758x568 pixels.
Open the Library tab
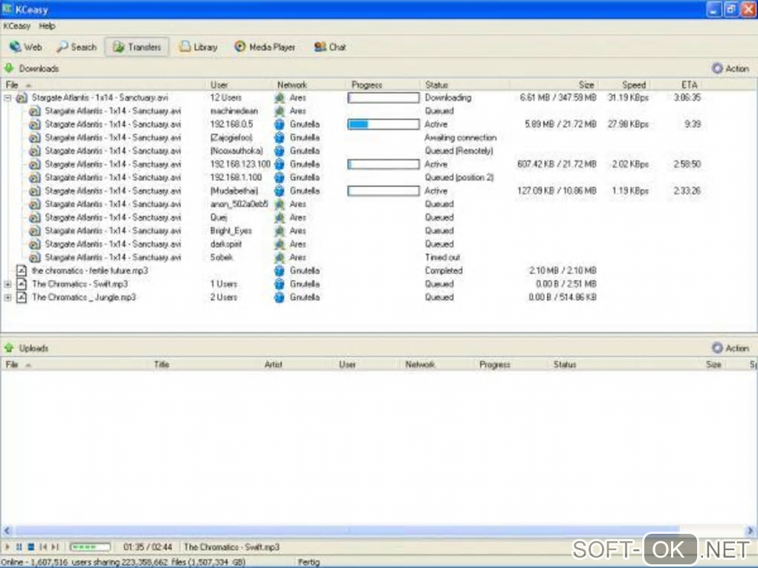198,47
